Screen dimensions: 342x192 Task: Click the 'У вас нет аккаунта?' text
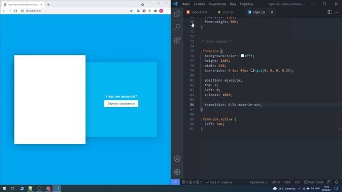tap(121, 96)
